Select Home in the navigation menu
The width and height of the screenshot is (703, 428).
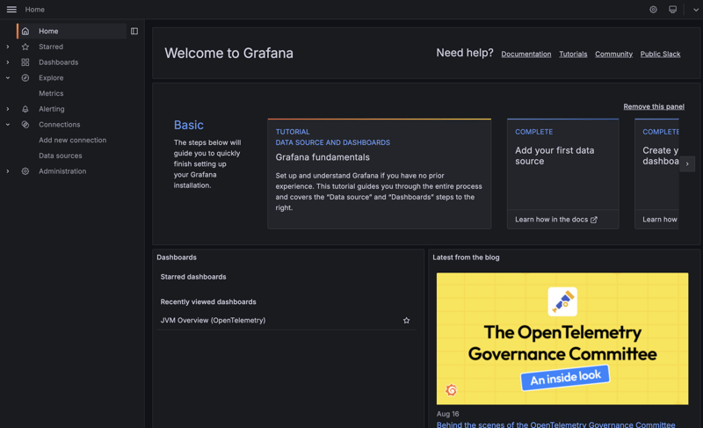click(48, 32)
